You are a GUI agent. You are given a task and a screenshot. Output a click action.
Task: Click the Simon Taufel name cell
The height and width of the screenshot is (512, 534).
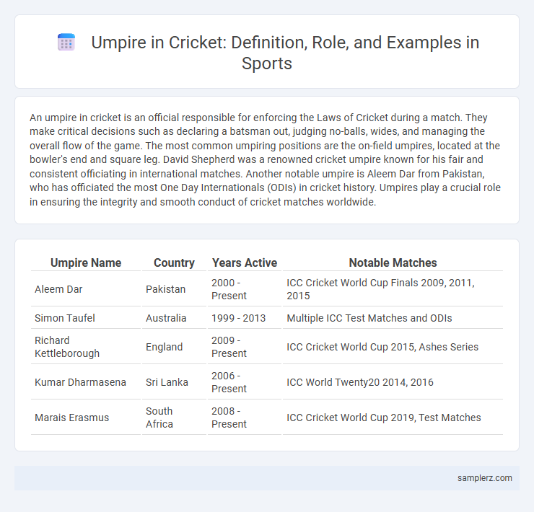point(86,318)
